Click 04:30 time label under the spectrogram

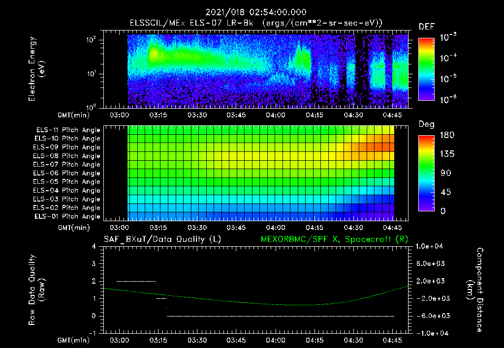point(353,115)
